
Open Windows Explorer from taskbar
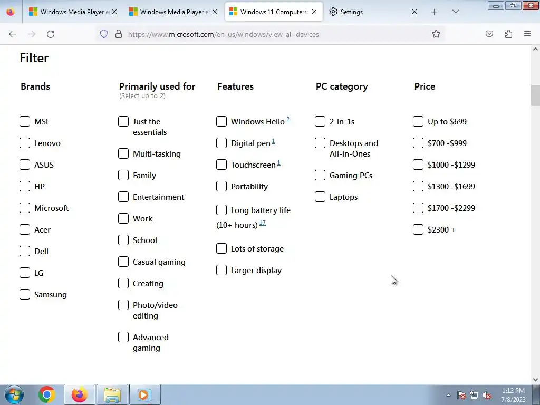(112, 394)
